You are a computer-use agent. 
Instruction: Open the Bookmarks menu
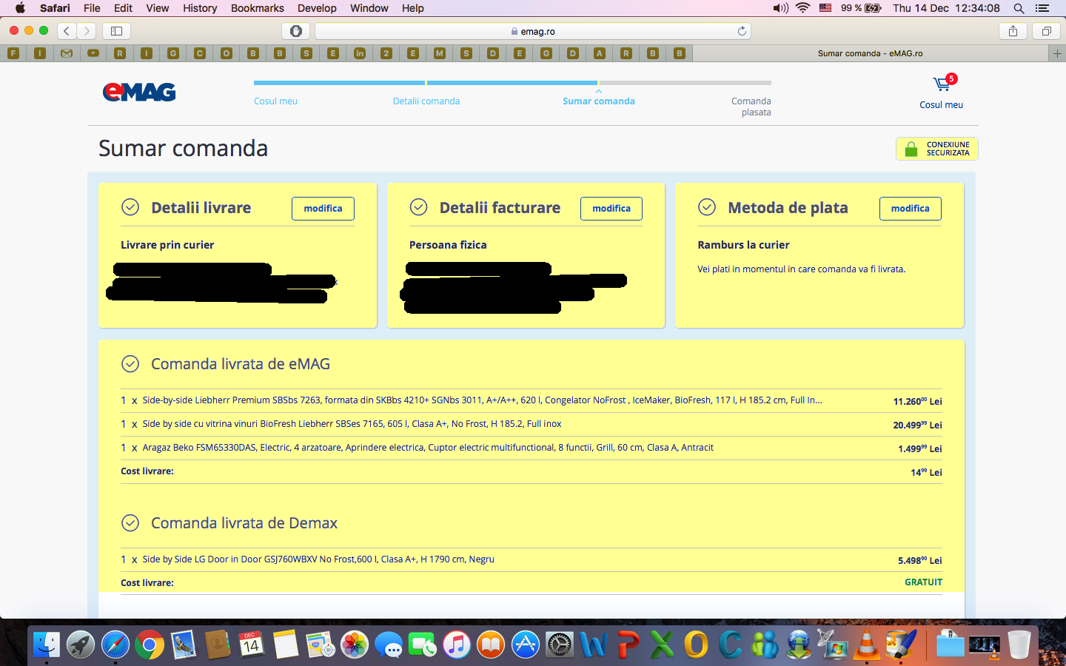click(x=258, y=8)
